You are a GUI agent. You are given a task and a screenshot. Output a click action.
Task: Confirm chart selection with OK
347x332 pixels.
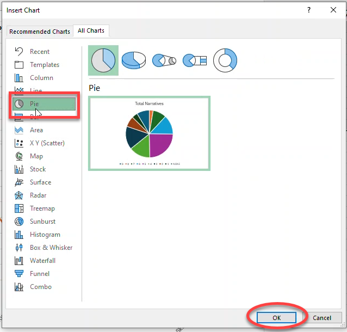pos(276,318)
